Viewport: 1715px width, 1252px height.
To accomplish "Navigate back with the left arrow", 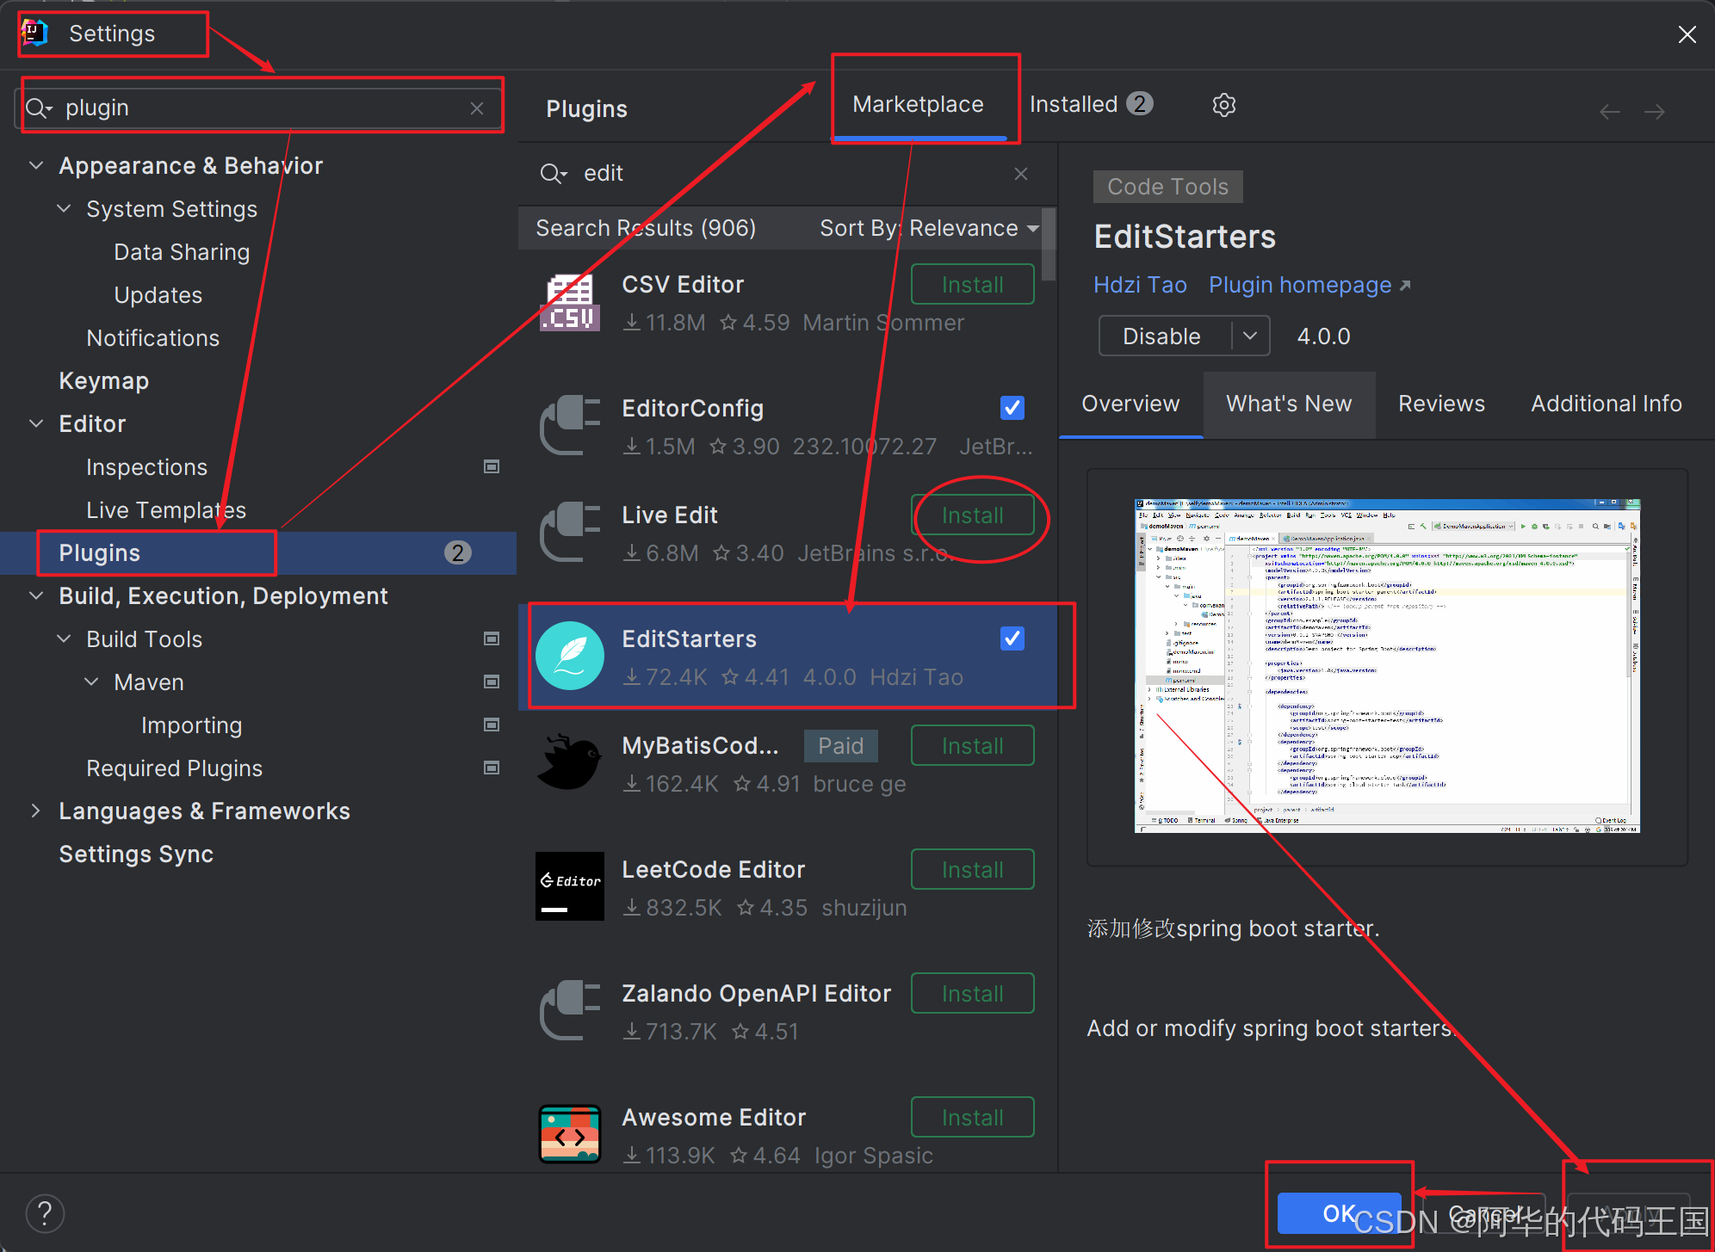I will click(1609, 112).
